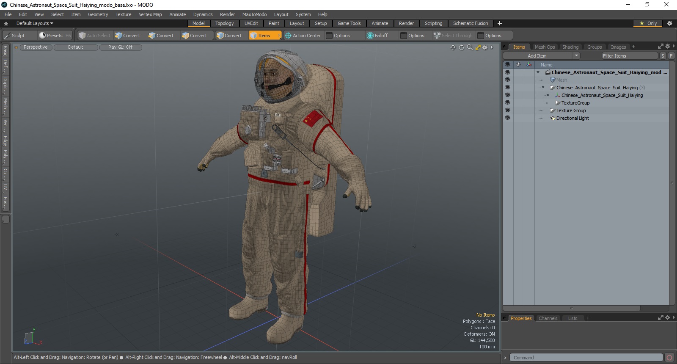Open the Add Item dropdown arrow
This screenshot has height=364, width=677.
(x=576, y=56)
